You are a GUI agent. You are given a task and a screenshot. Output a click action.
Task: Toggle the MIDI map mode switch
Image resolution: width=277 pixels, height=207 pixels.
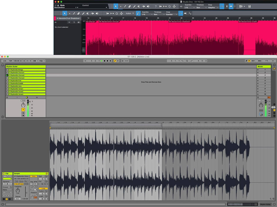pos(260,61)
